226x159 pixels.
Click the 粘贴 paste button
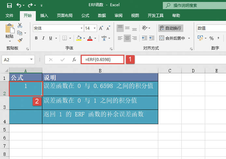click(x=9, y=33)
